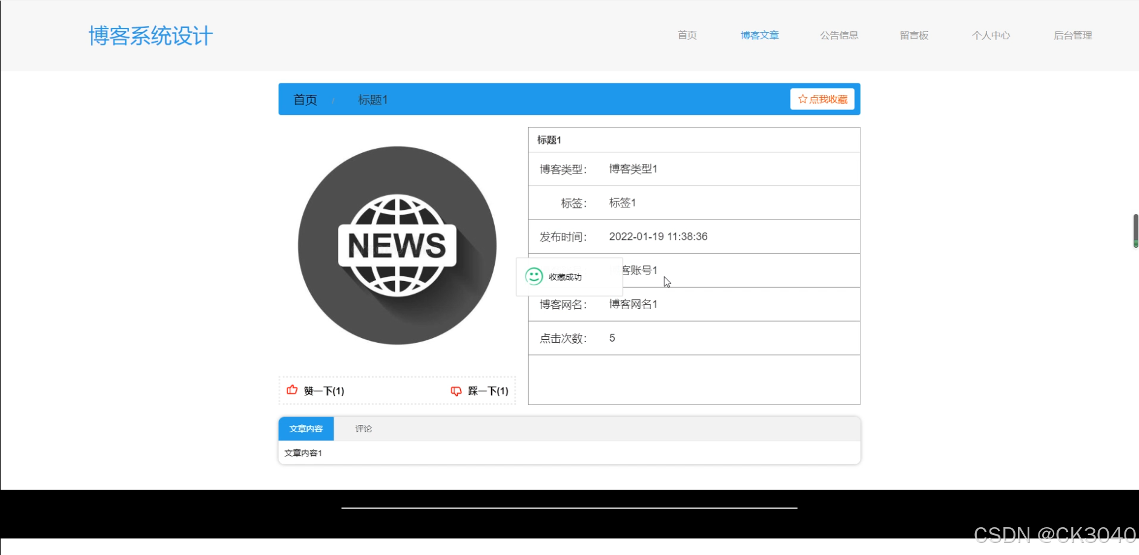Open the 公告信息 navigation menu item
Screen dimensions: 1139x555
coord(839,35)
